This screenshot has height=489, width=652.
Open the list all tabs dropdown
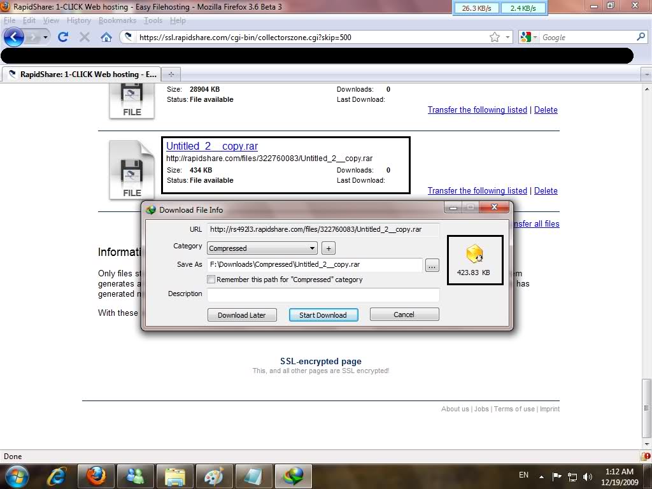pos(647,74)
